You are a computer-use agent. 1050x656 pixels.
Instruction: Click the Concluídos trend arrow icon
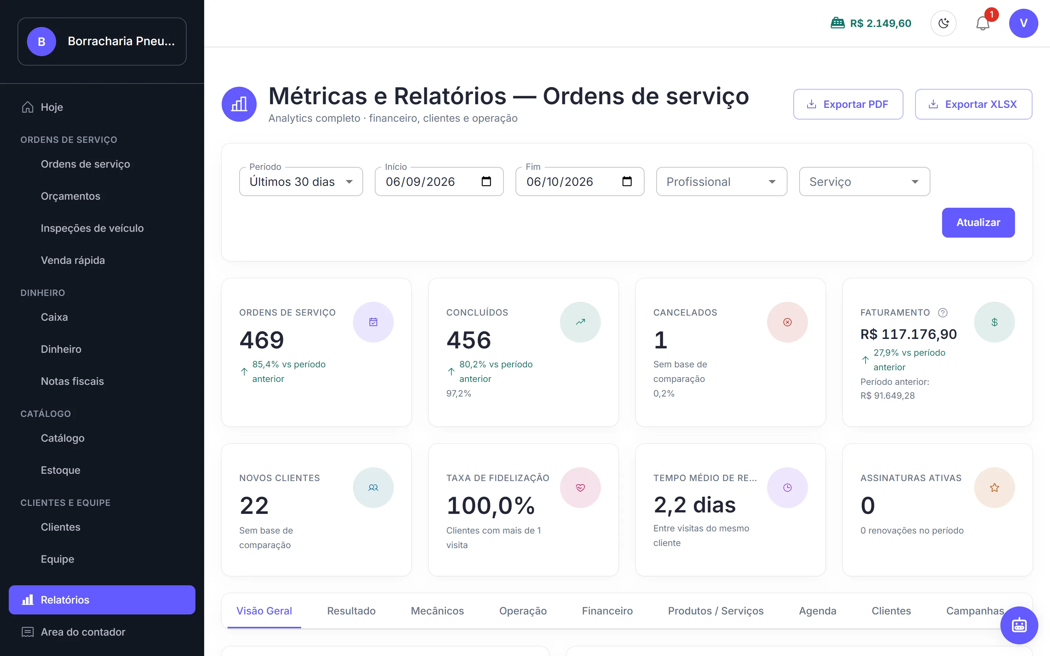[580, 322]
